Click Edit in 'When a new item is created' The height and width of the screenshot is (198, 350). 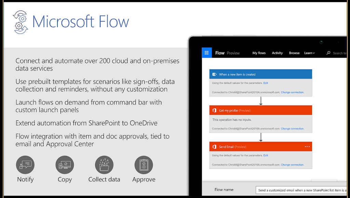pyautogui.click(x=266, y=83)
